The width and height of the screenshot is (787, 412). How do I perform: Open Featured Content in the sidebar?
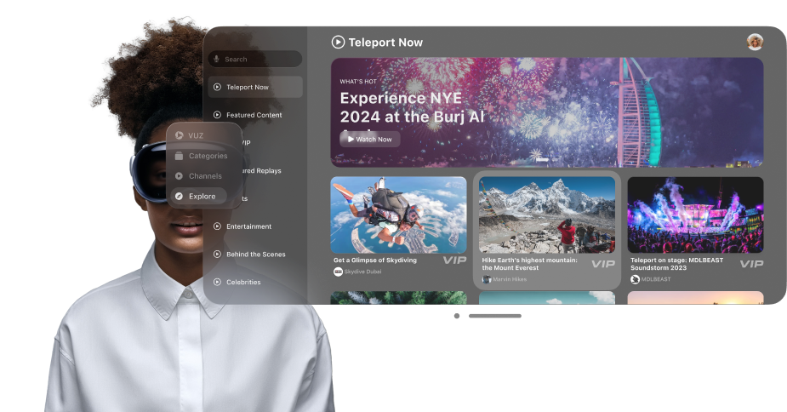pyautogui.click(x=254, y=115)
